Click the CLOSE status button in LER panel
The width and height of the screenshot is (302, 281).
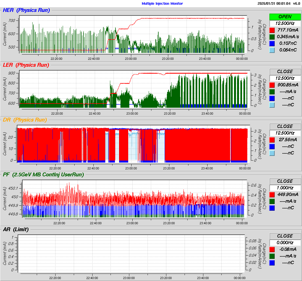point(285,72)
